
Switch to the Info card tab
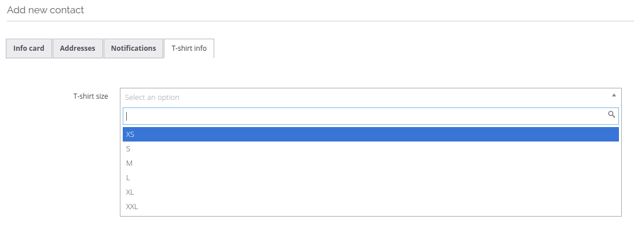(x=29, y=49)
